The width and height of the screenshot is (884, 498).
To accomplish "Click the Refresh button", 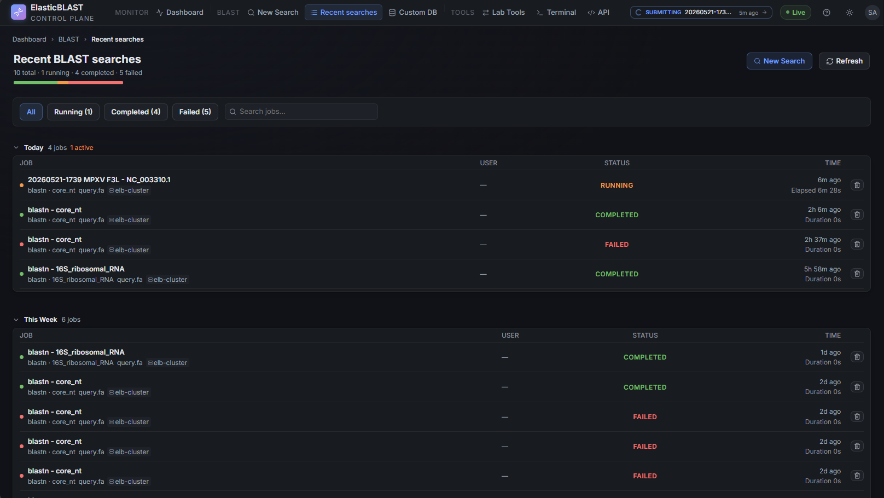I will pos(844,61).
